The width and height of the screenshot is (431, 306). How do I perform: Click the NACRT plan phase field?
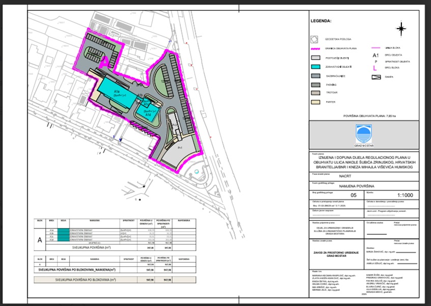tap(324, 174)
